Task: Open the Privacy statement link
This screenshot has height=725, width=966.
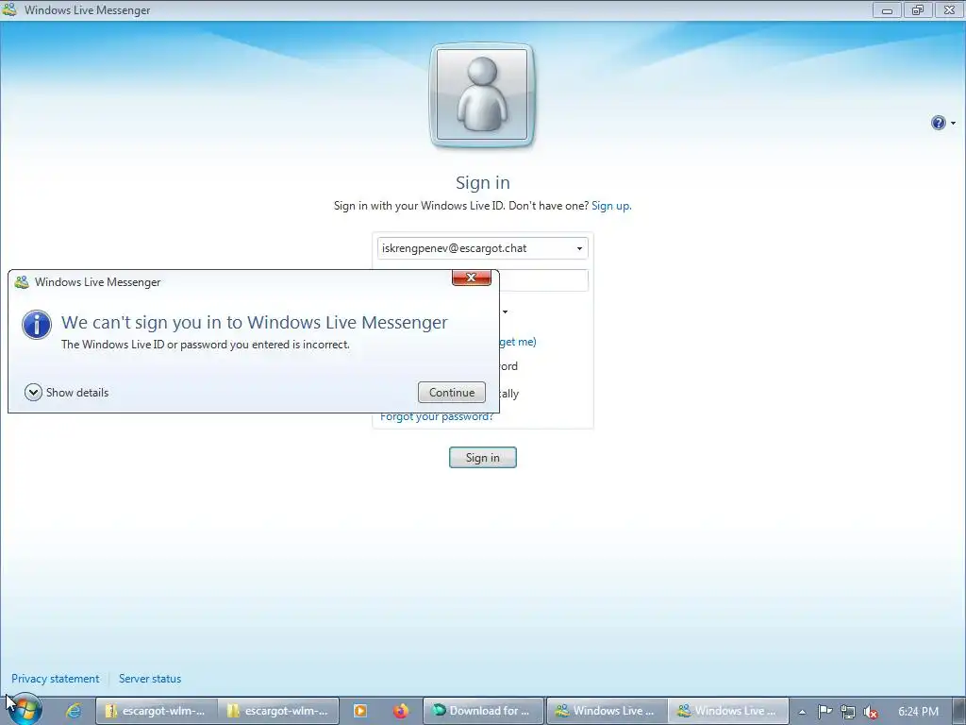Action: point(56,678)
